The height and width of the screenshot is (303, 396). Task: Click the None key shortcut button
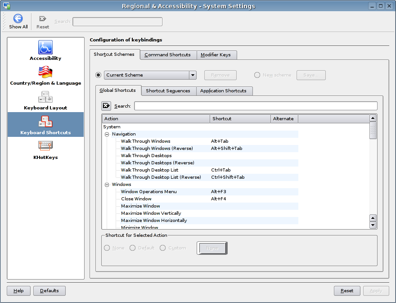click(212, 248)
